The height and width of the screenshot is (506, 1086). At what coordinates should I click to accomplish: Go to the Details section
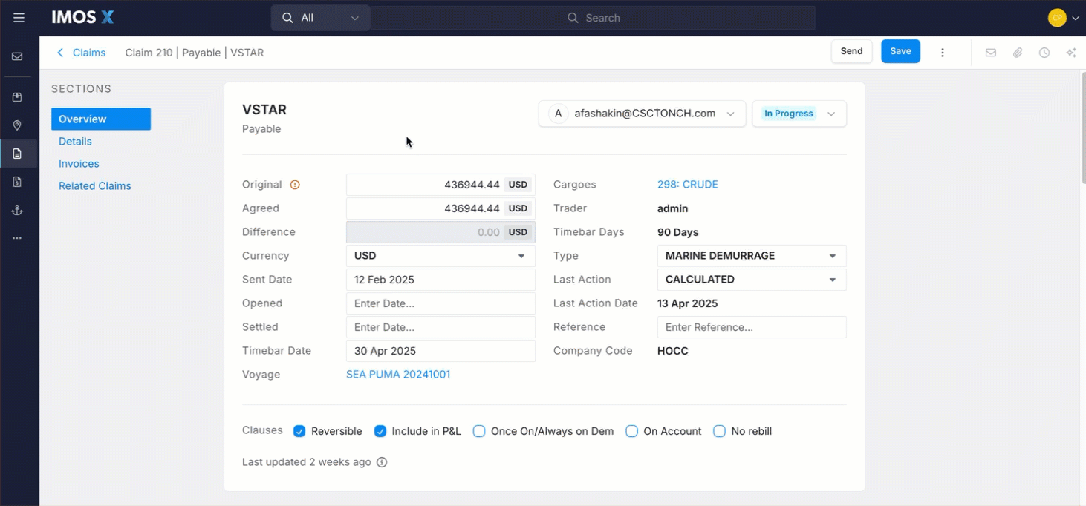click(x=75, y=142)
